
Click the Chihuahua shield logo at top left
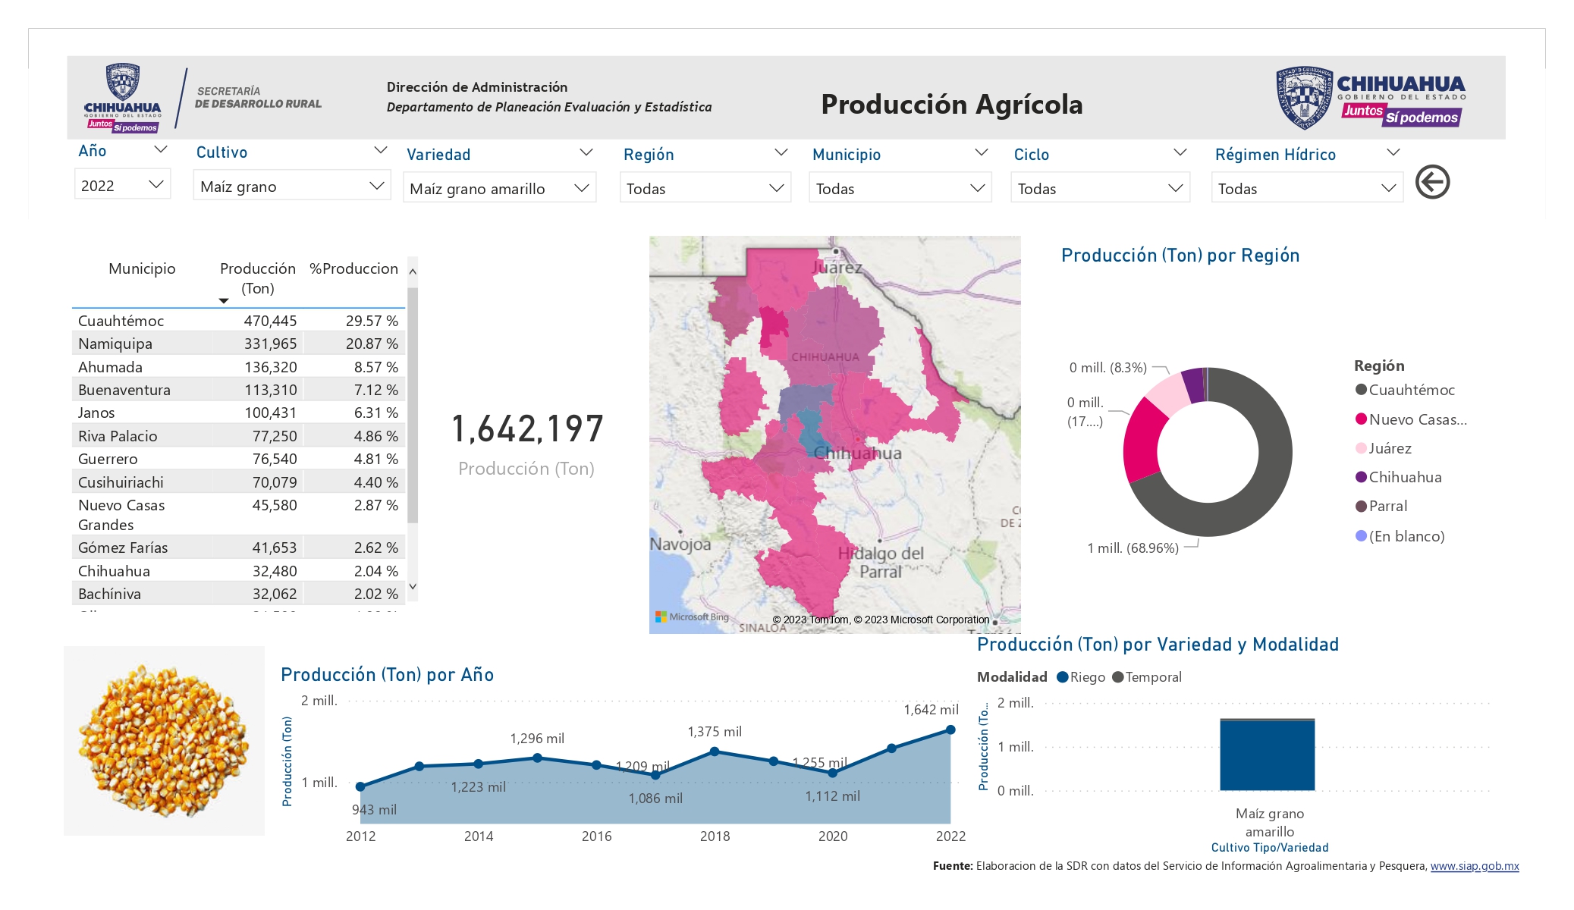pos(123,98)
